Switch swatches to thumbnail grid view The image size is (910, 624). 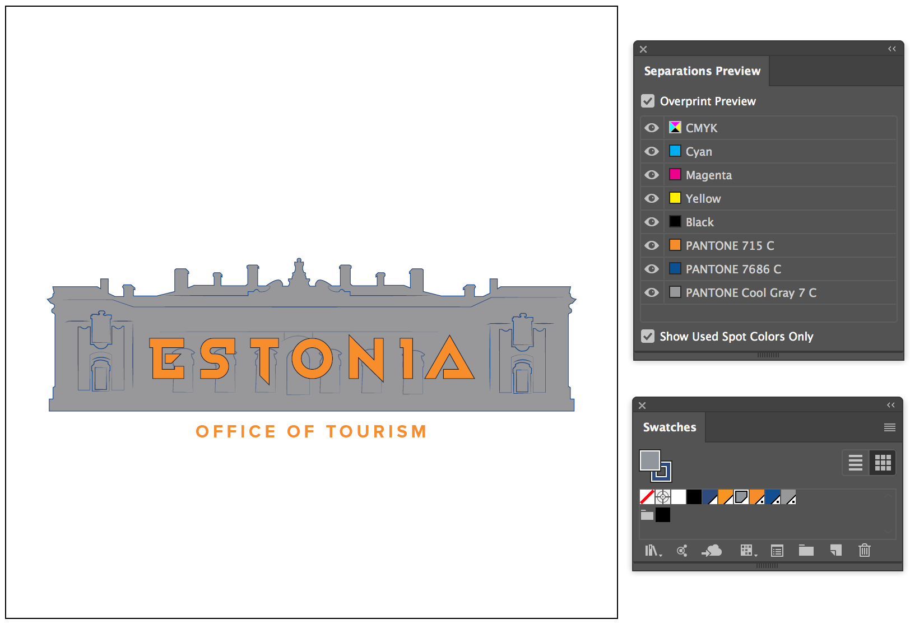[883, 463]
